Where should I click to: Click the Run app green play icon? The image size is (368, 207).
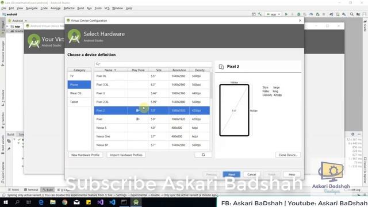pyautogui.click(x=286, y=14)
